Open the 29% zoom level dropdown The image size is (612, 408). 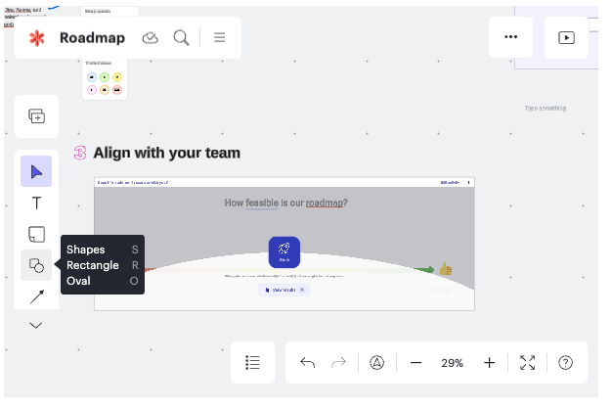(452, 362)
